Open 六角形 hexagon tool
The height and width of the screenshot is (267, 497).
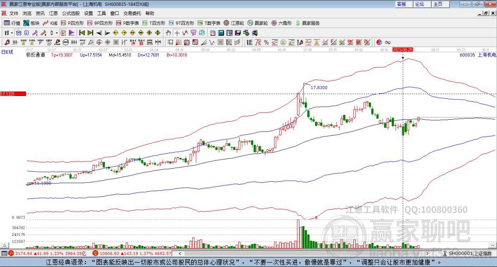(282, 23)
